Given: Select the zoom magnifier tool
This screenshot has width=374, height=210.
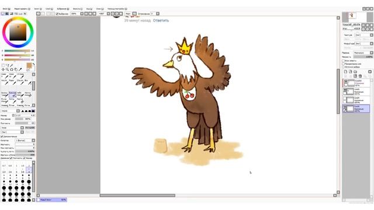Looking at the screenshot, I should click(8, 69).
